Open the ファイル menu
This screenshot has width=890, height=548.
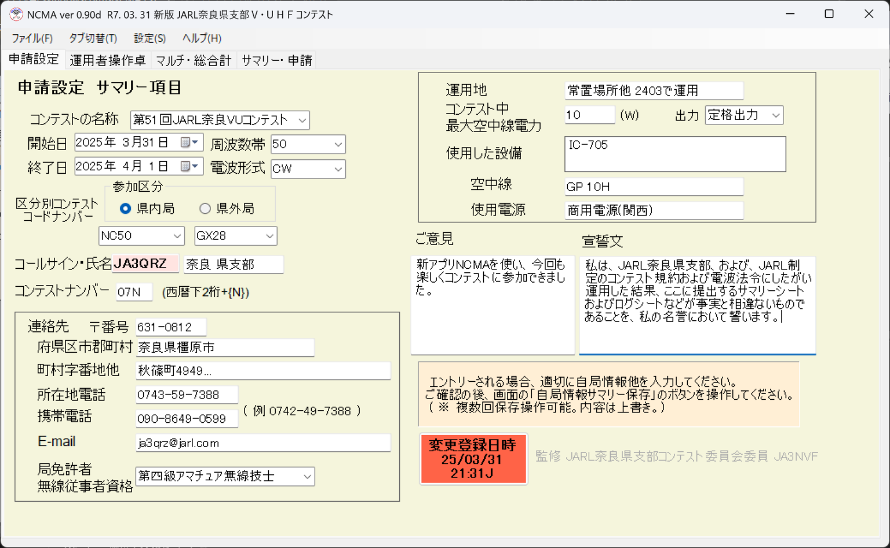(x=32, y=38)
